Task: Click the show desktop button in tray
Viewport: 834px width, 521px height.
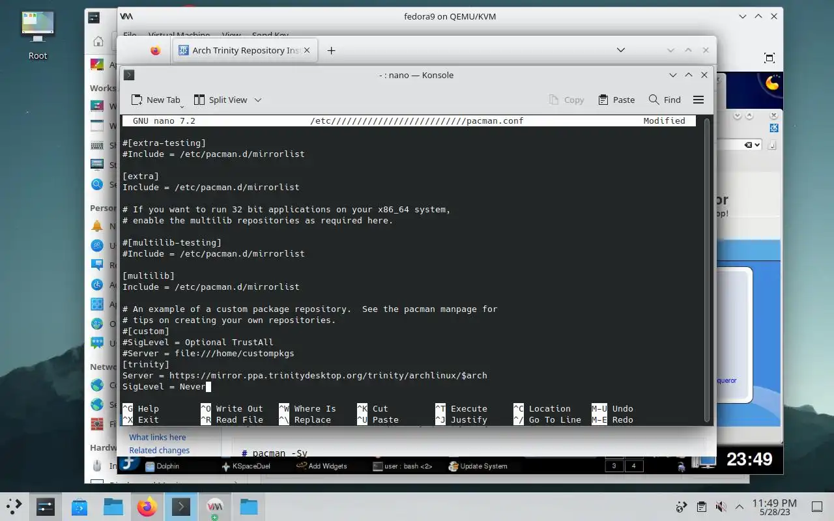Action: point(817,507)
